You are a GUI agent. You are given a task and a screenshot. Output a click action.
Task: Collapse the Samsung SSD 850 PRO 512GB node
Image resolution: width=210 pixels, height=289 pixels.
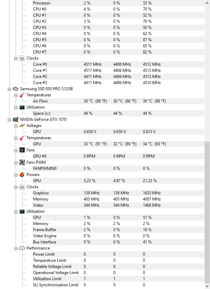point(9,89)
